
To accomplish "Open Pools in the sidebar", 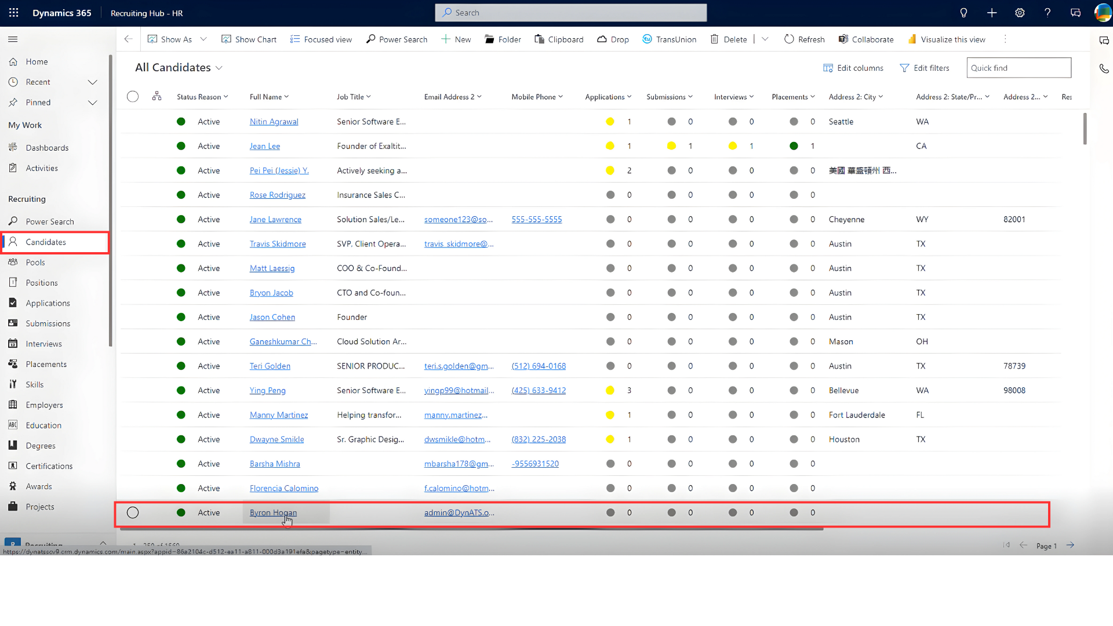I will click(35, 263).
